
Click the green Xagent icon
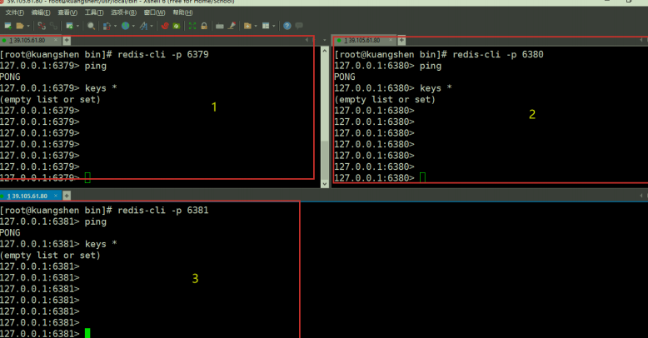coord(177,26)
